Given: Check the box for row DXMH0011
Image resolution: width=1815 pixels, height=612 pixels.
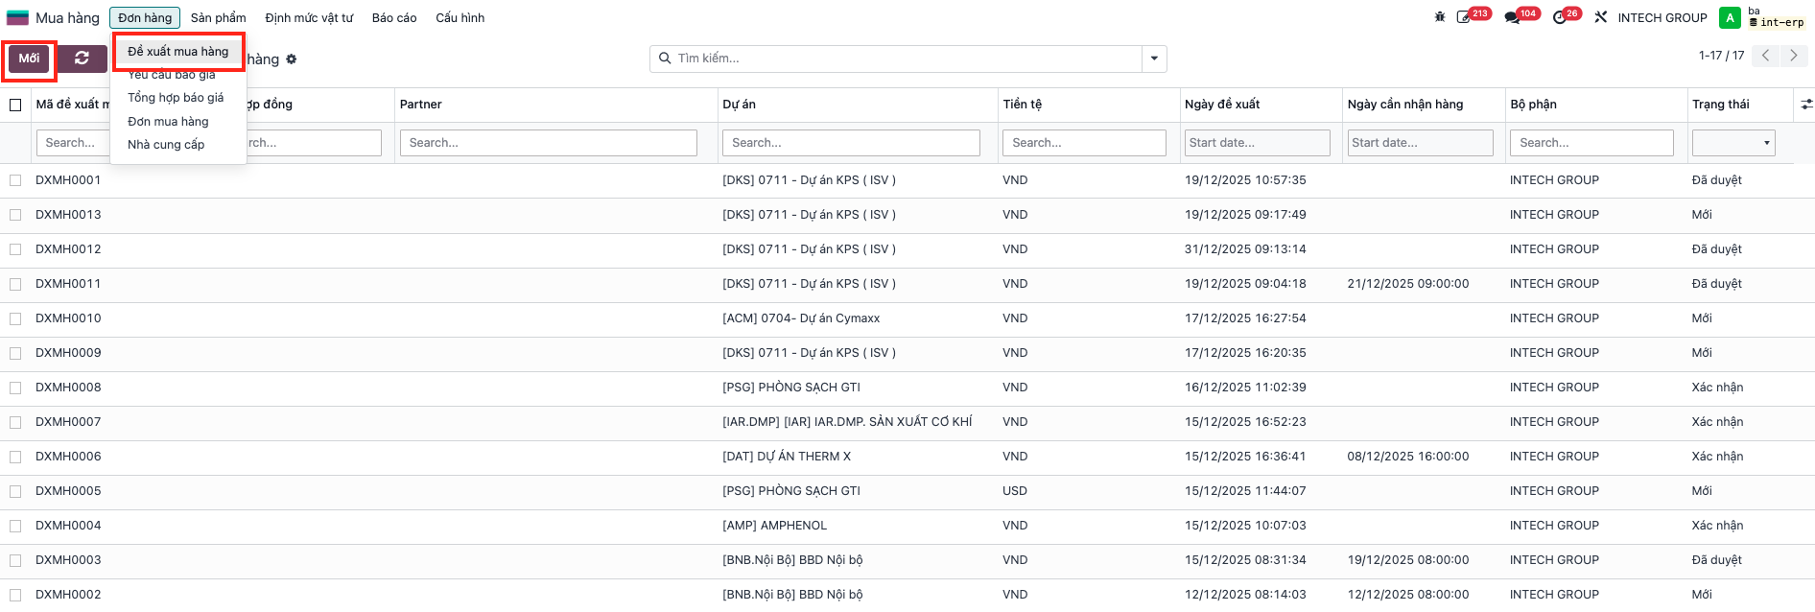Looking at the screenshot, I should click(x=15, y=284).
